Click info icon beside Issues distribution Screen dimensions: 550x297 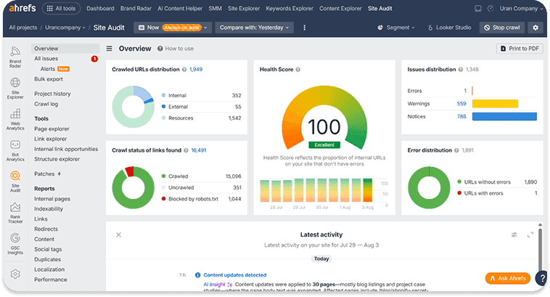(461, 70)
